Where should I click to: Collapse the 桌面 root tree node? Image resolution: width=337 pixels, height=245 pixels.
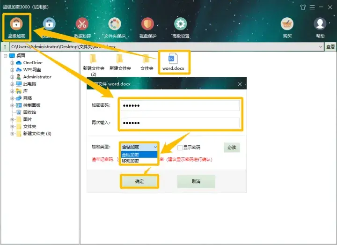click(x=5, y=56)
